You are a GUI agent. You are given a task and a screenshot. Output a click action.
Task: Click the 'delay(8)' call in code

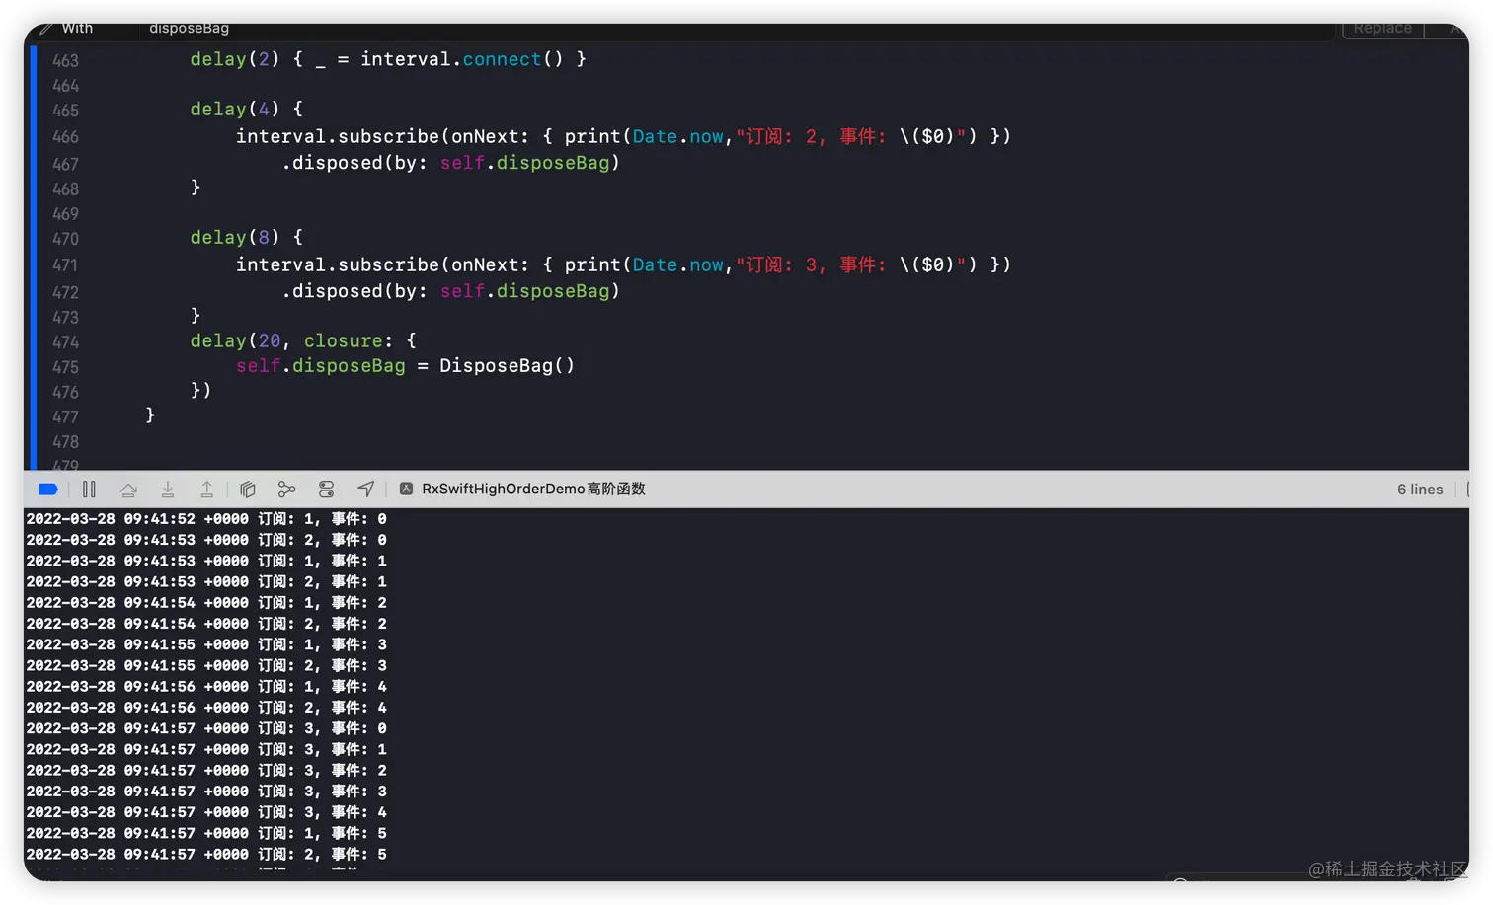click(x=235, y=238)
